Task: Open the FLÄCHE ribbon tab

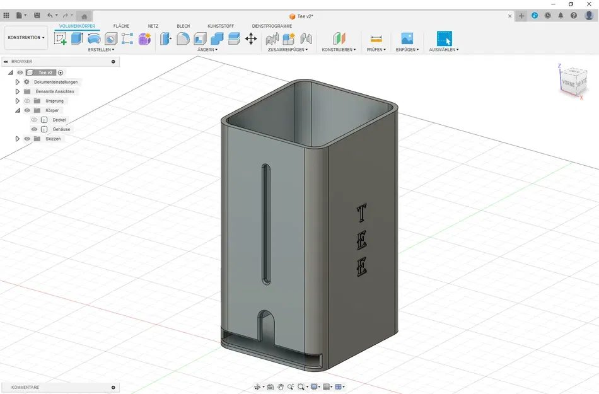Action: (121, 26)
